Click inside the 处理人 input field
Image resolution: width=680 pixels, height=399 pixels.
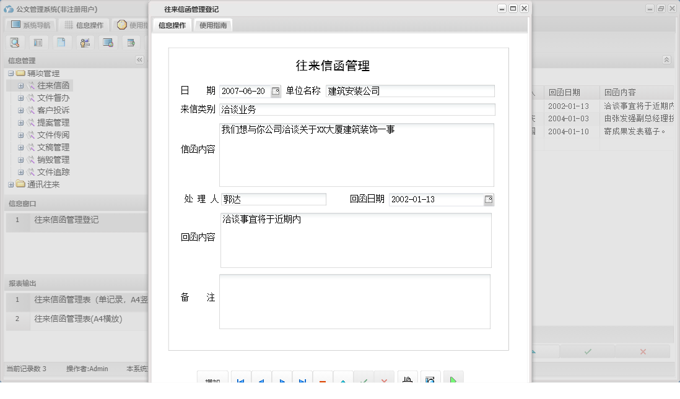tap(272, 199)
